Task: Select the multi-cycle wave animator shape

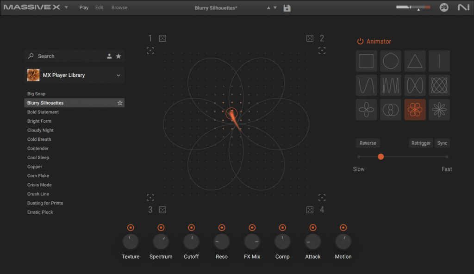Action: pyautogui.click(x=391, y=85)
